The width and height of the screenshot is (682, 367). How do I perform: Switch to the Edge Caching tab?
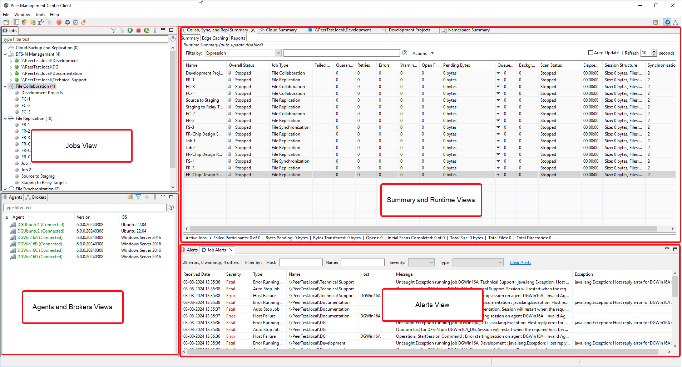click(x=215, y=38)
